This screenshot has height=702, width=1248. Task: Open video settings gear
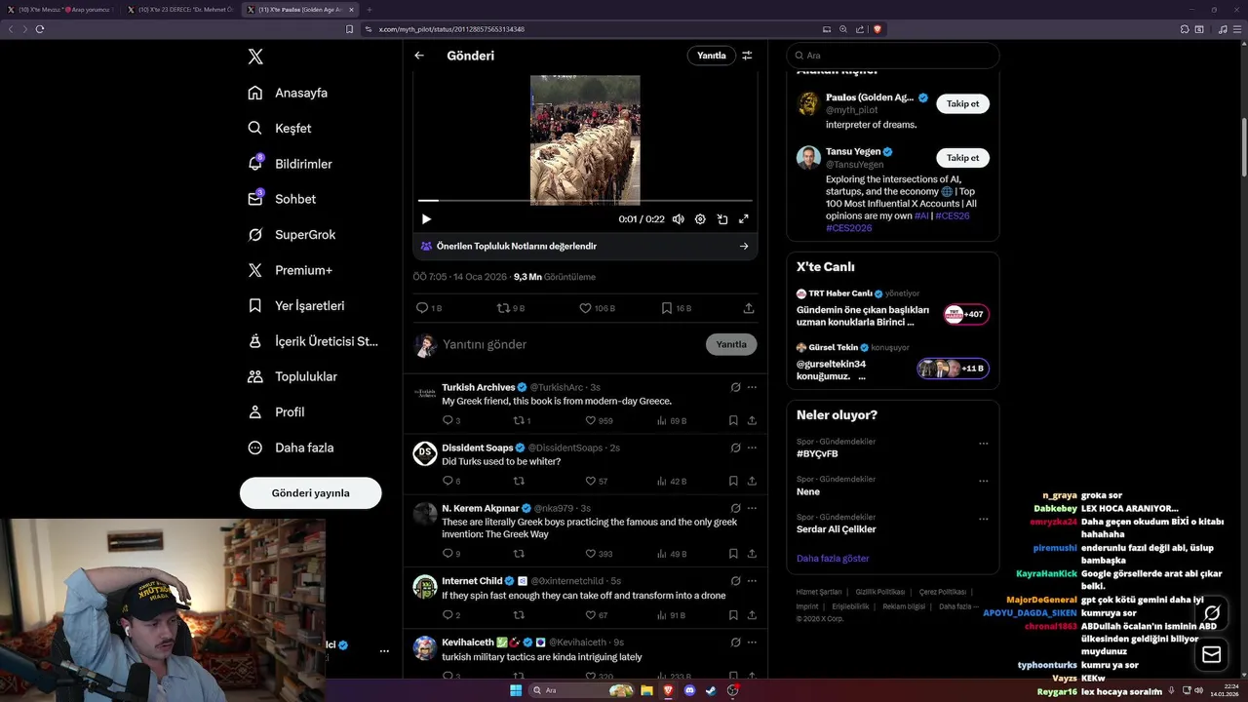(x=700, y=219)
